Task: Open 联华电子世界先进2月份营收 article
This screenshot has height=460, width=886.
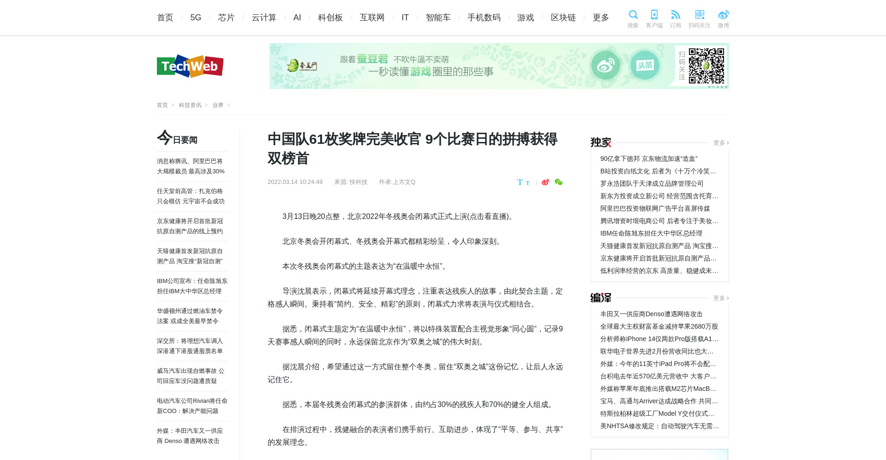Action: point(657,351)
